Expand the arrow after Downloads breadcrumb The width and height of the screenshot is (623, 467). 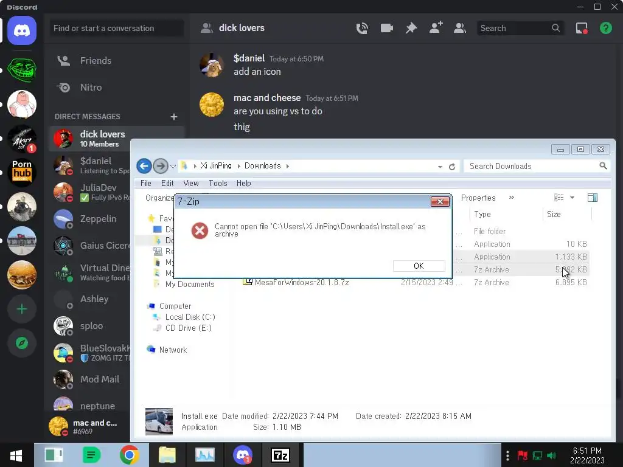click(287, 166)
